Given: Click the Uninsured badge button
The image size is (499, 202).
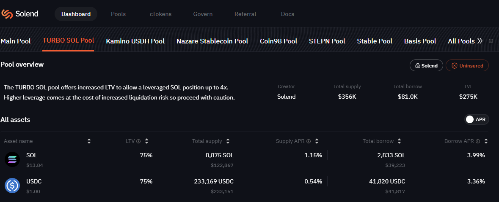Looking at the screenshot, I should 467,66.
